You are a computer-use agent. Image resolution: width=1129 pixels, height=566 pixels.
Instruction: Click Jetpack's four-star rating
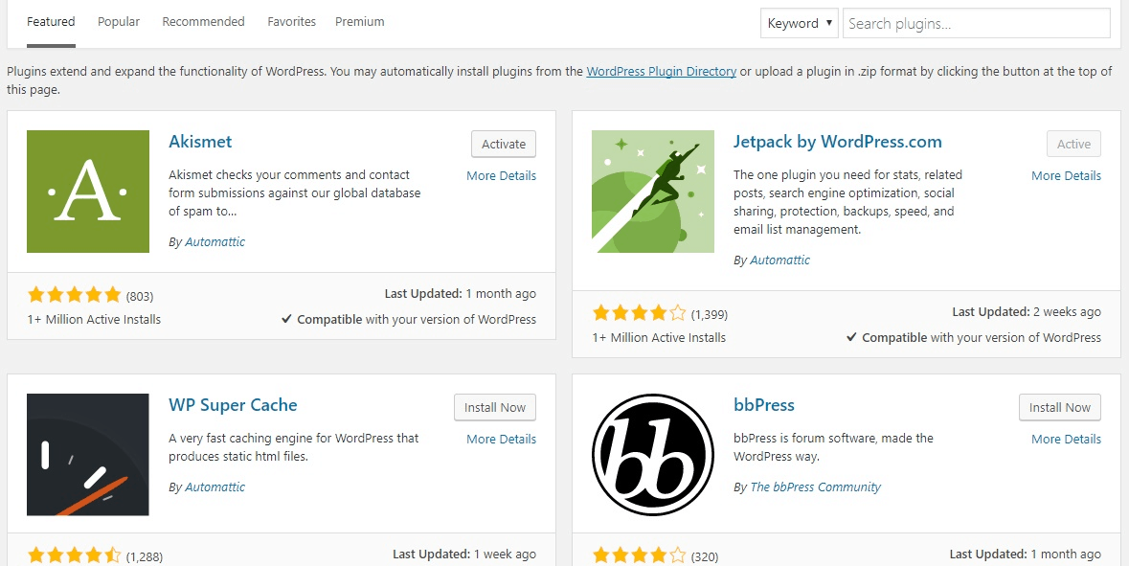[x=640, y=313]
